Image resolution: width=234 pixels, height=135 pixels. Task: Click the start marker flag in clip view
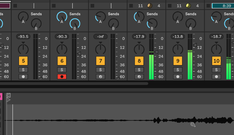point(8,100)
